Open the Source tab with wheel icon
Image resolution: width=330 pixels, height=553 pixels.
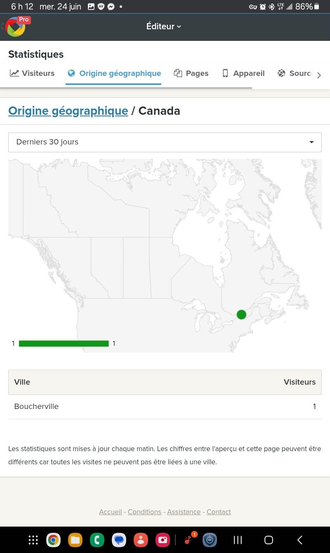295,73
